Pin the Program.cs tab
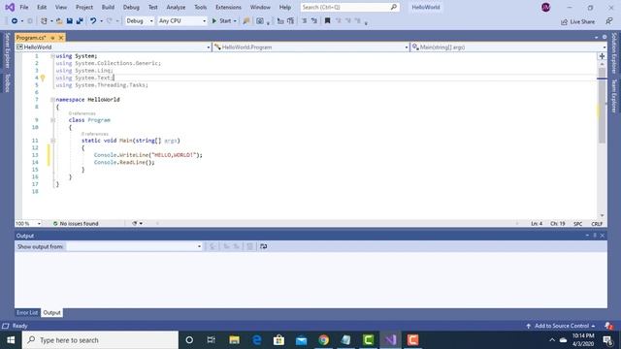This screenshot has width=621, height=349. [52, 38]
